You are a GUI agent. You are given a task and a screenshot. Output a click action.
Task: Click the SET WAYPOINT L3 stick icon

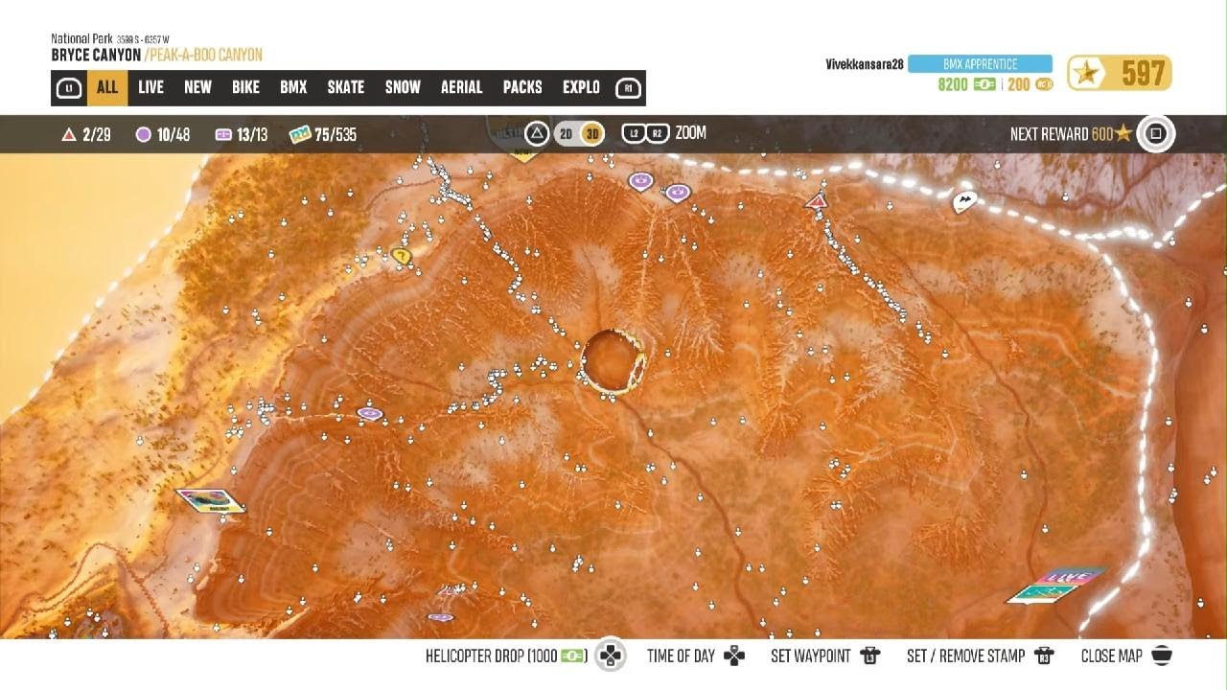pos(869,656)
